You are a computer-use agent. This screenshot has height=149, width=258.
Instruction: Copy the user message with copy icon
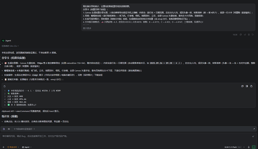pos(240,35)
